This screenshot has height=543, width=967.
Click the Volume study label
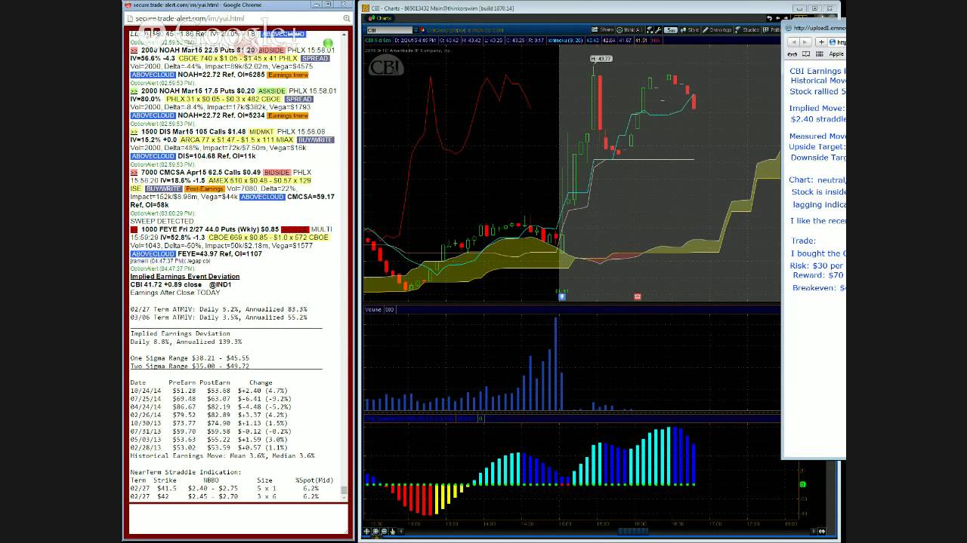pyautogui.click(x=373, y=309)
